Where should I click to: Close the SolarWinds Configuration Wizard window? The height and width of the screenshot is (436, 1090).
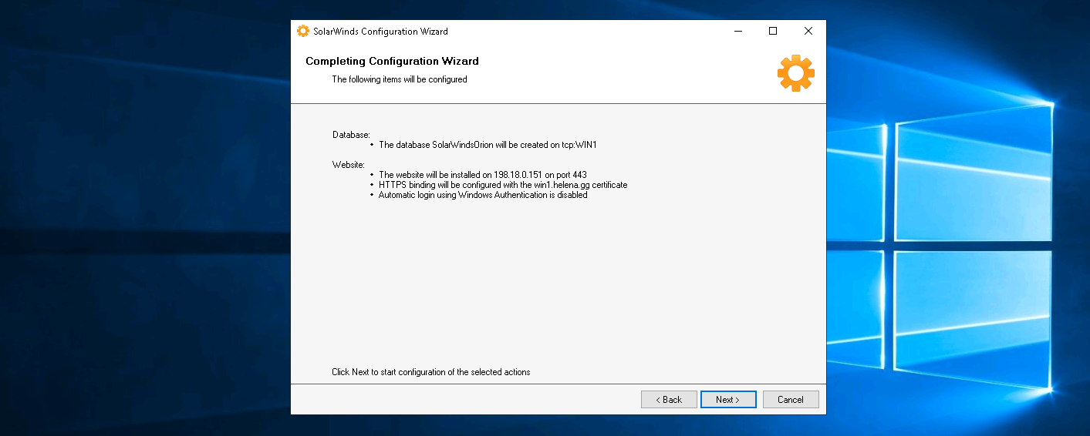click(808, 32)
